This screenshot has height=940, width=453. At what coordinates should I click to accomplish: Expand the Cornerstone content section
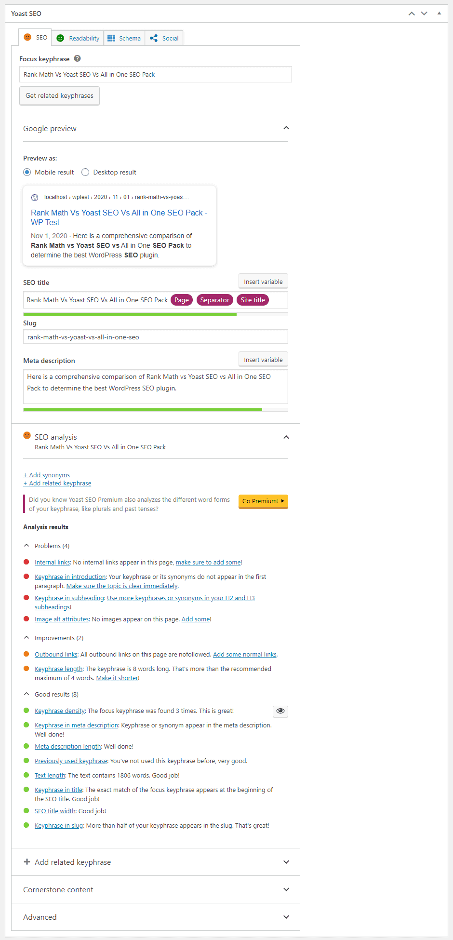pos(156,889)
